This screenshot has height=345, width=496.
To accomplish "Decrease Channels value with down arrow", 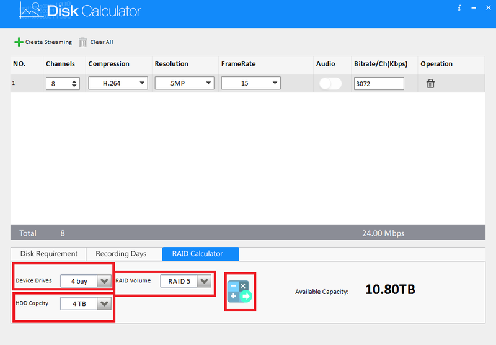I will [74, 86].
